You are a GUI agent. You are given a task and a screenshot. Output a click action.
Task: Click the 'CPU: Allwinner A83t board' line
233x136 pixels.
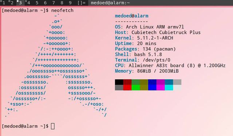pyautogui.click(x=170, y=65)
